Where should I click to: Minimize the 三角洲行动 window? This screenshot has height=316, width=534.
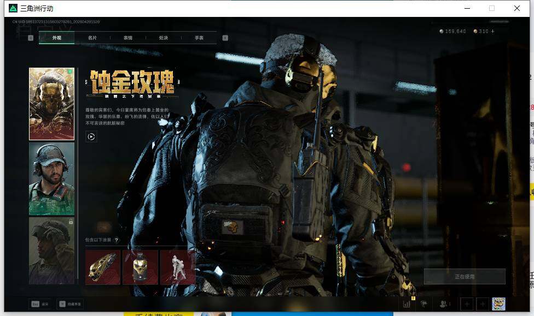pos(467,8)
